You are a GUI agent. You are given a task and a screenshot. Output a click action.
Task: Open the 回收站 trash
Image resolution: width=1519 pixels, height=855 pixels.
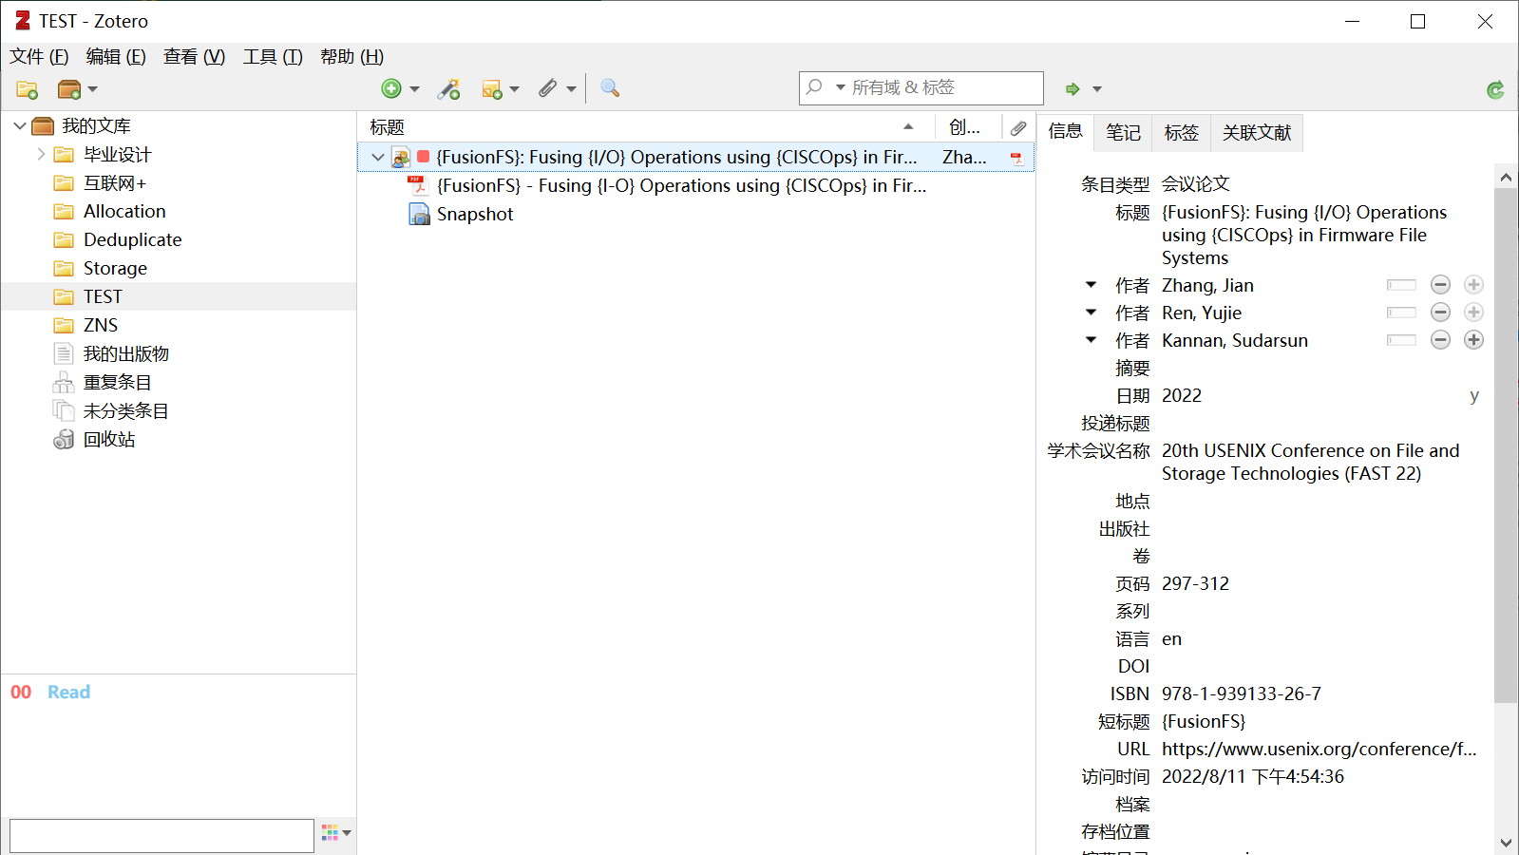click(108, 439)
